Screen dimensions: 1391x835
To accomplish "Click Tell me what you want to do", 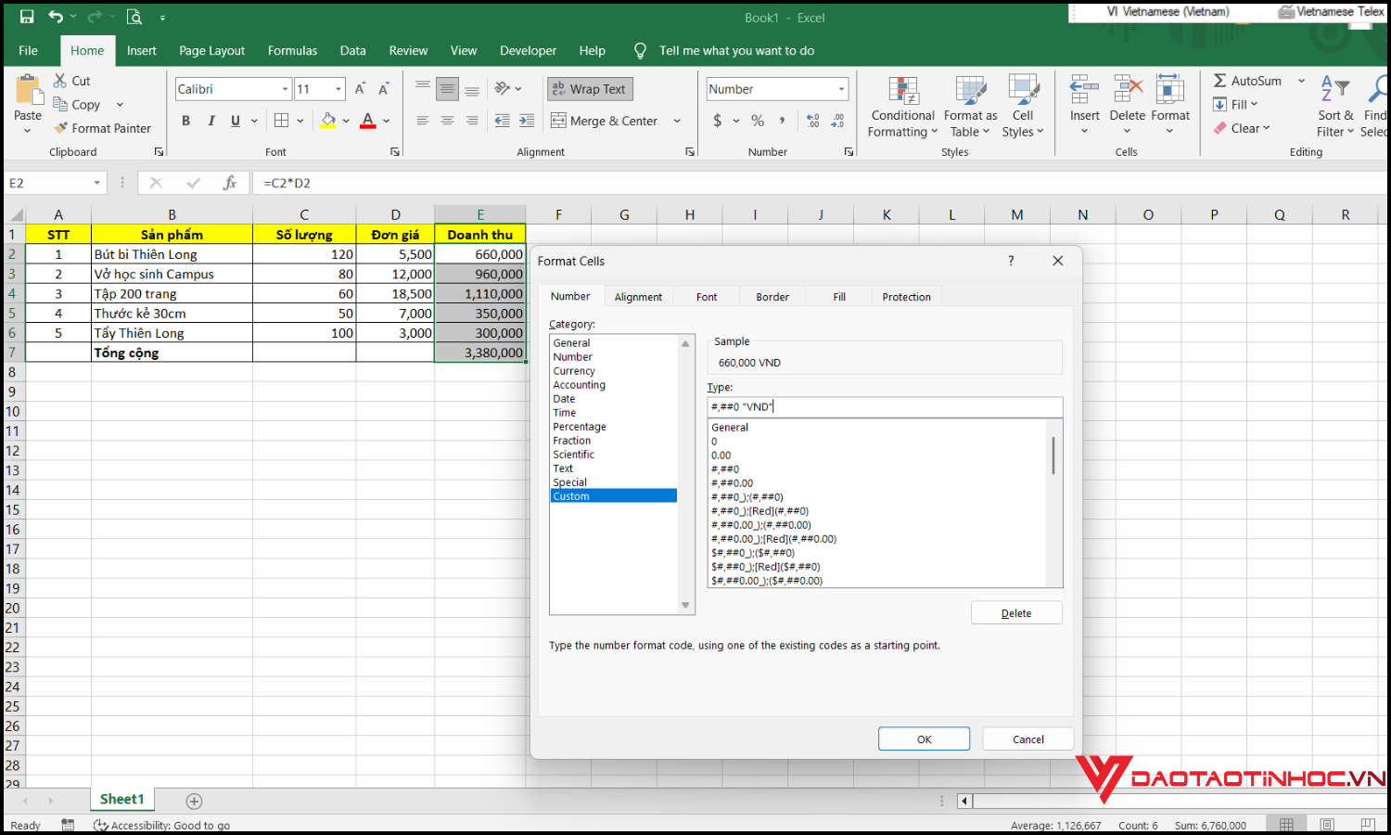I will 736,50.
